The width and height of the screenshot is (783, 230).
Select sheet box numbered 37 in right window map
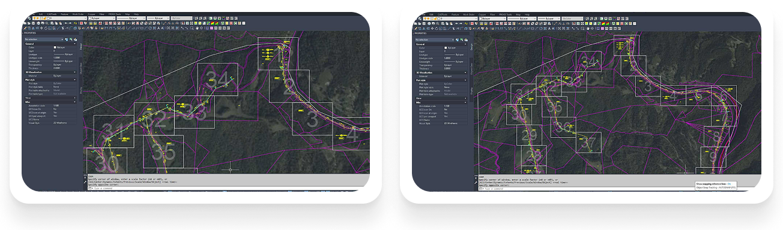pyautogui.click(x=589, y=143)
